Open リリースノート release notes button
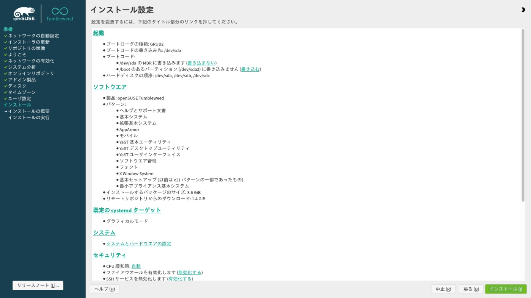Viewport: 531px width, 298px height. [x=38, y=286]
